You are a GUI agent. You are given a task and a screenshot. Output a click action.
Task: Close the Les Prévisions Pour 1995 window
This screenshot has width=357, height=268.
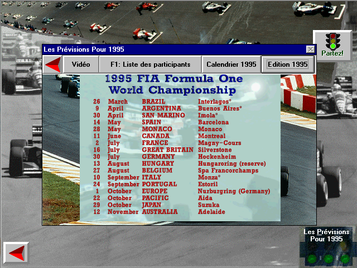310,49
